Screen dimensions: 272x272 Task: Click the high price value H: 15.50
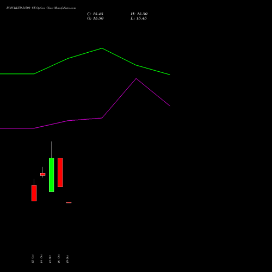coord(139,14)
